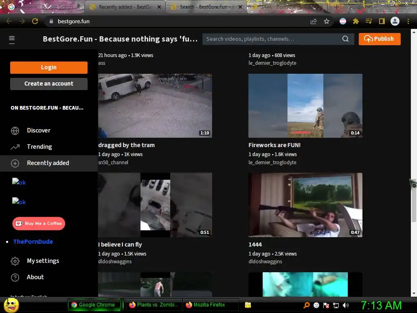Reload the current page
Screen dimensions: 417x313
[35, 21]
